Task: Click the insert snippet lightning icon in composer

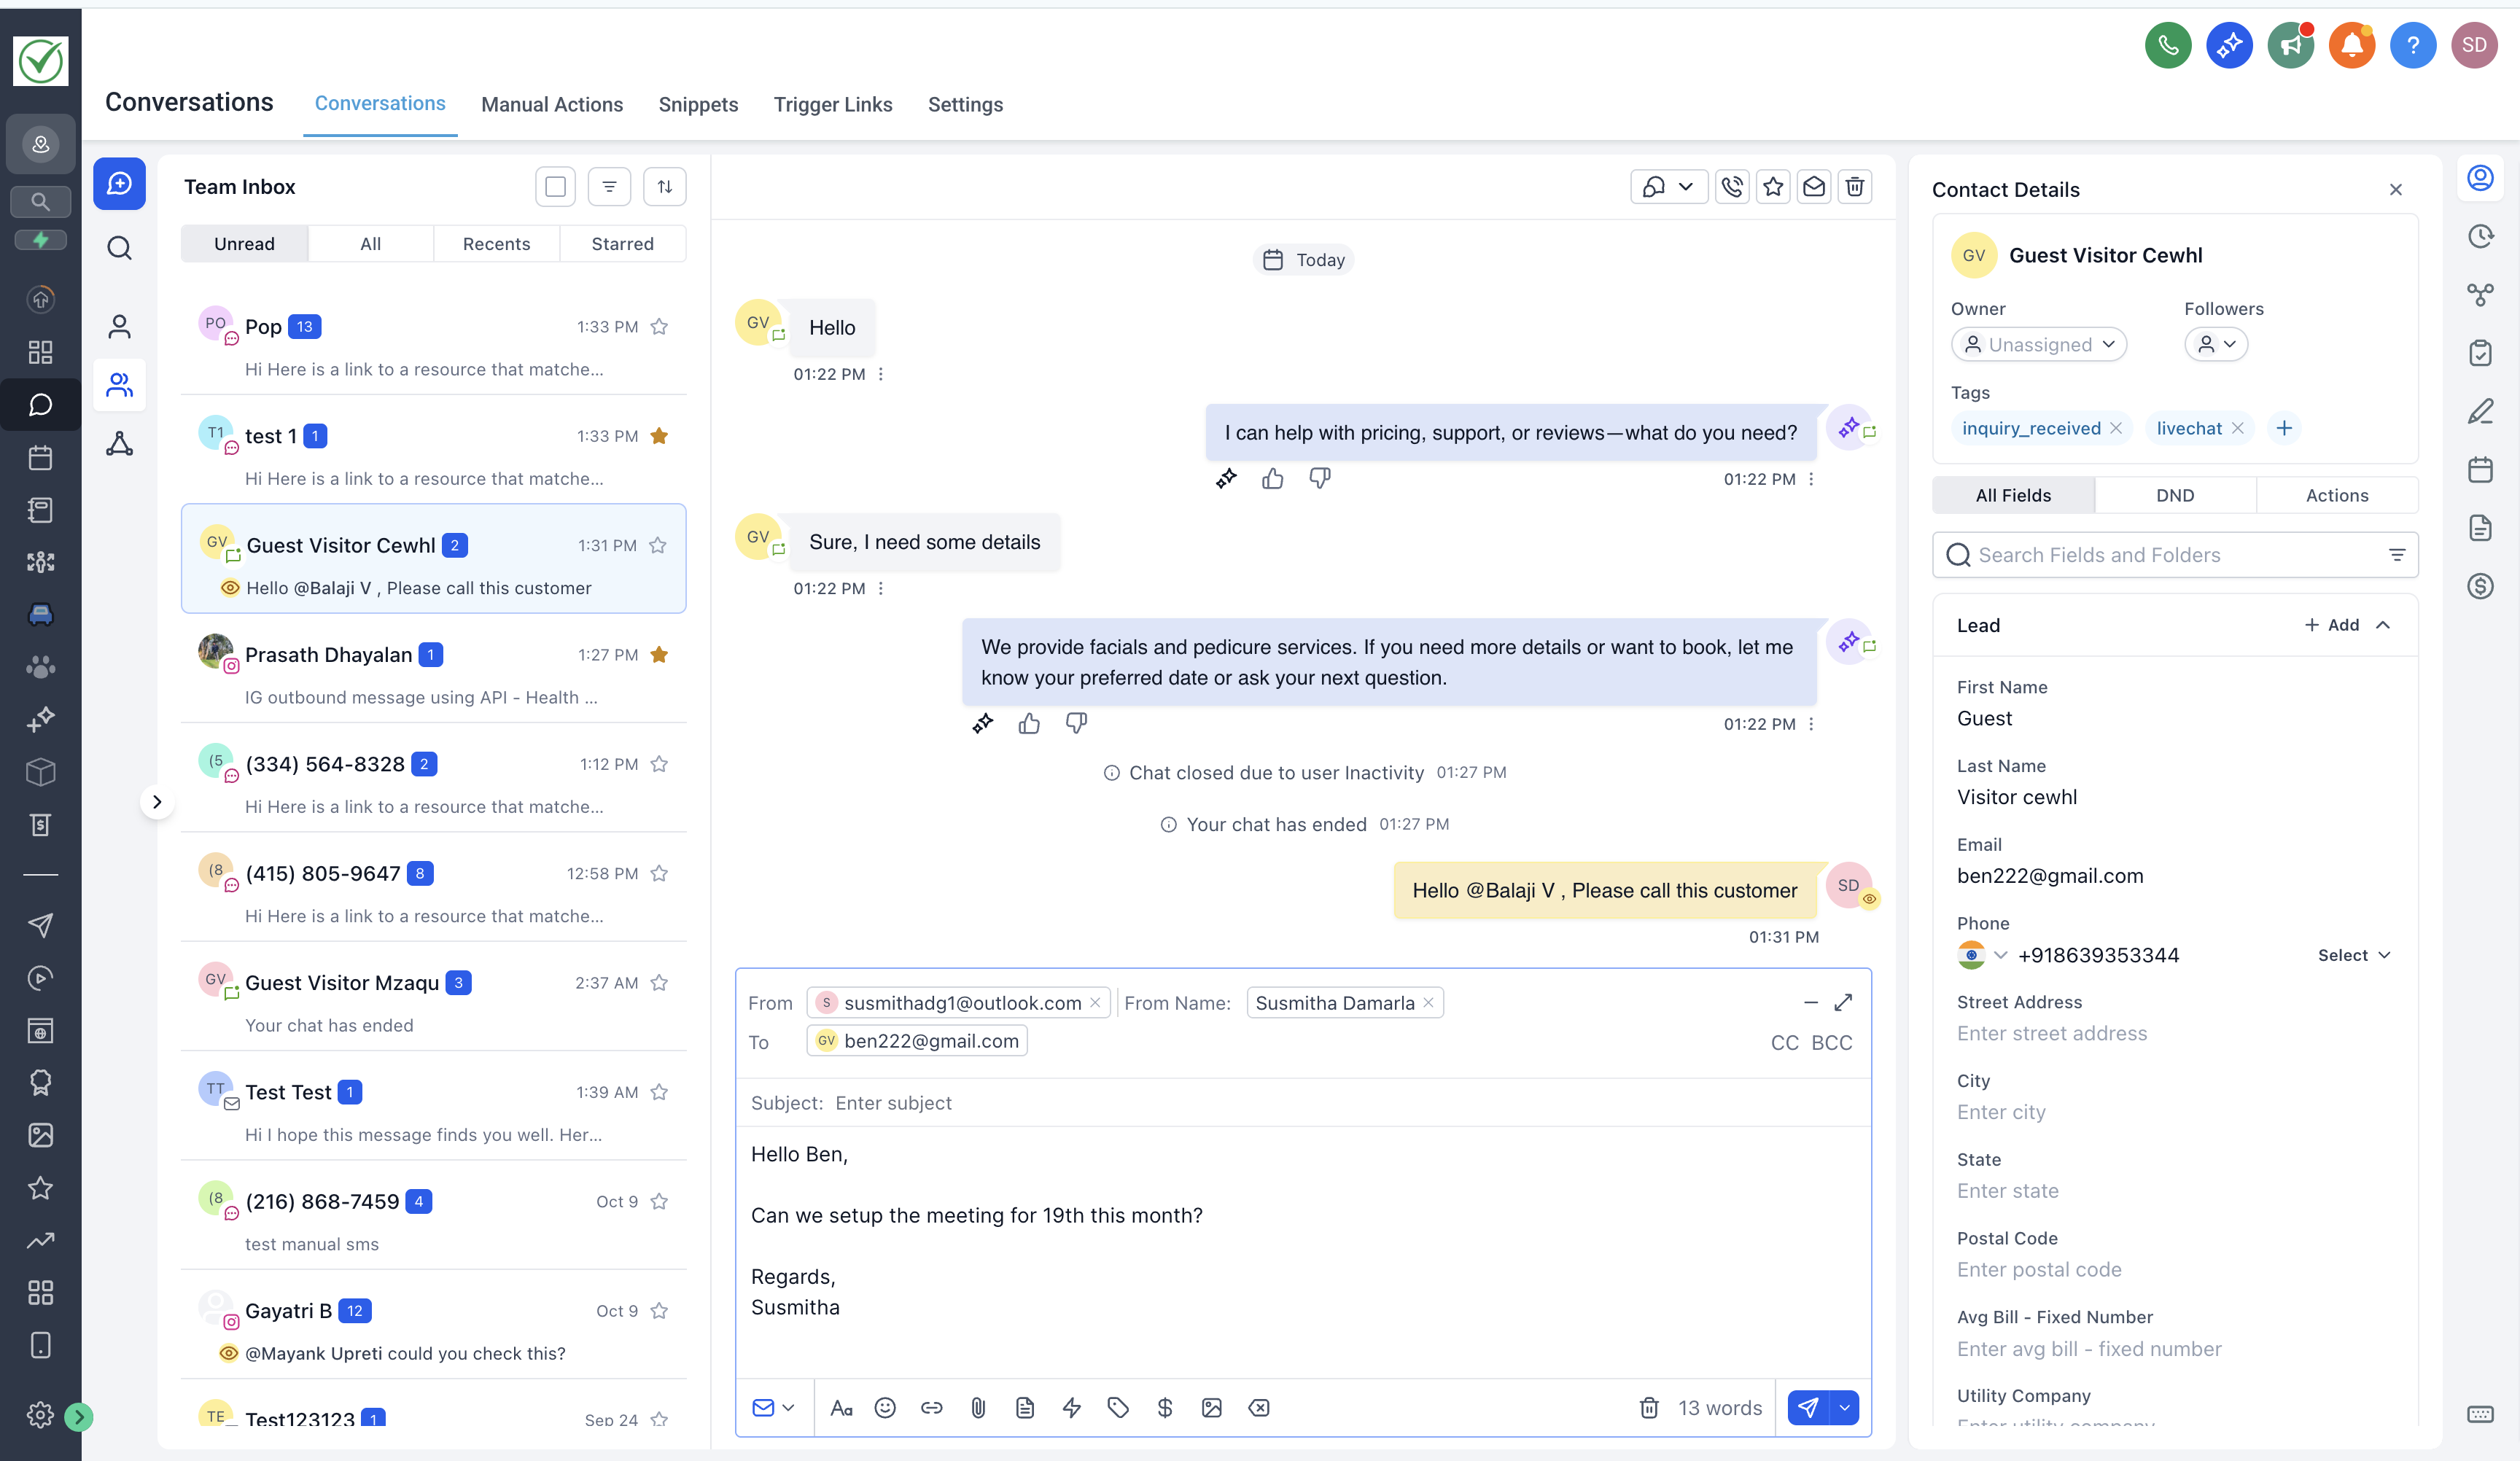Action: 1071,1408
